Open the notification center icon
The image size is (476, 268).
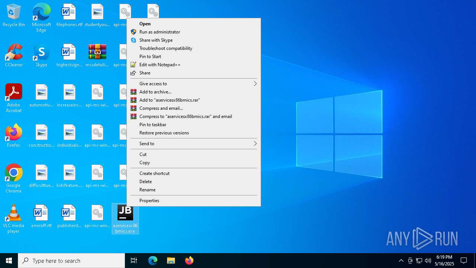pos(464,261)
